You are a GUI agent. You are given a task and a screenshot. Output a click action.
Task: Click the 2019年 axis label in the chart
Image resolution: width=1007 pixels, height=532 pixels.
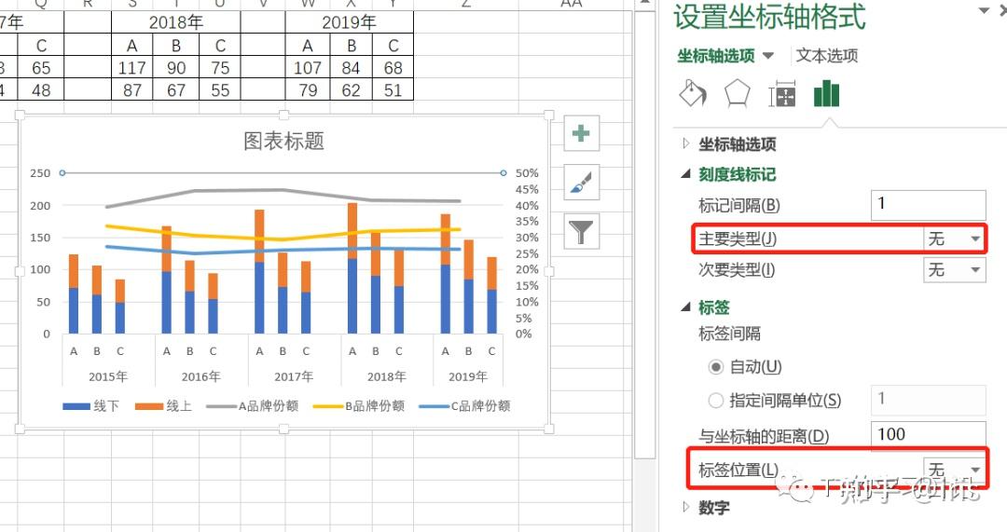point(467,376)
